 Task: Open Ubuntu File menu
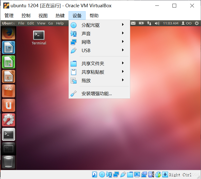(x=21, y=23)
